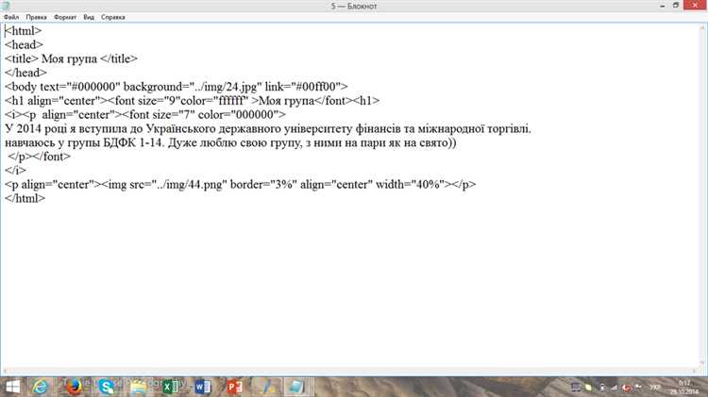Viewport: 708px width, 397px height.
Task: Open Excel from the taskbar
Action: [171, 387]
